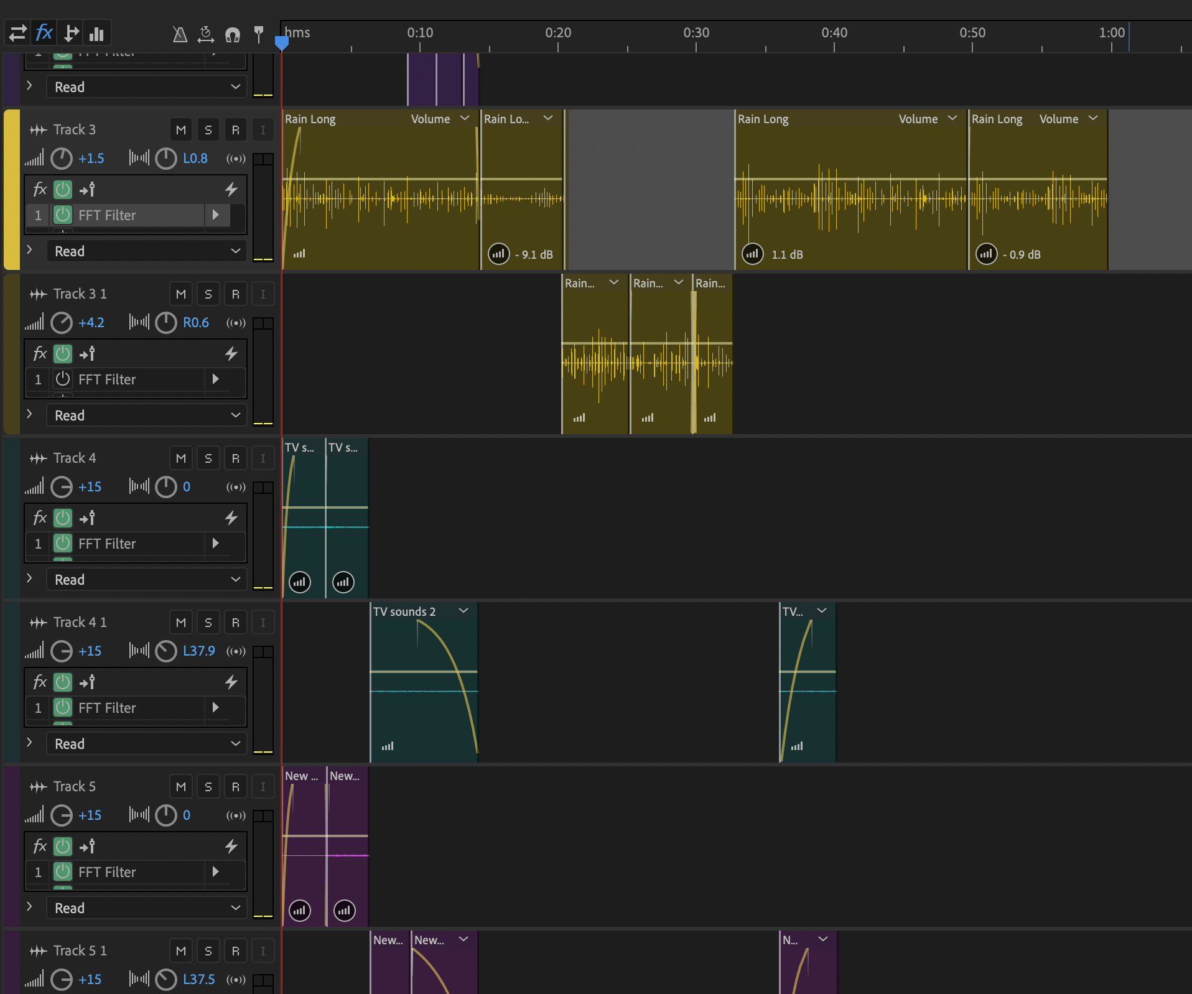Click the 0:30 mark on time ruler
The width and height of the screenshot is (1192, 994).
point(696,32)
